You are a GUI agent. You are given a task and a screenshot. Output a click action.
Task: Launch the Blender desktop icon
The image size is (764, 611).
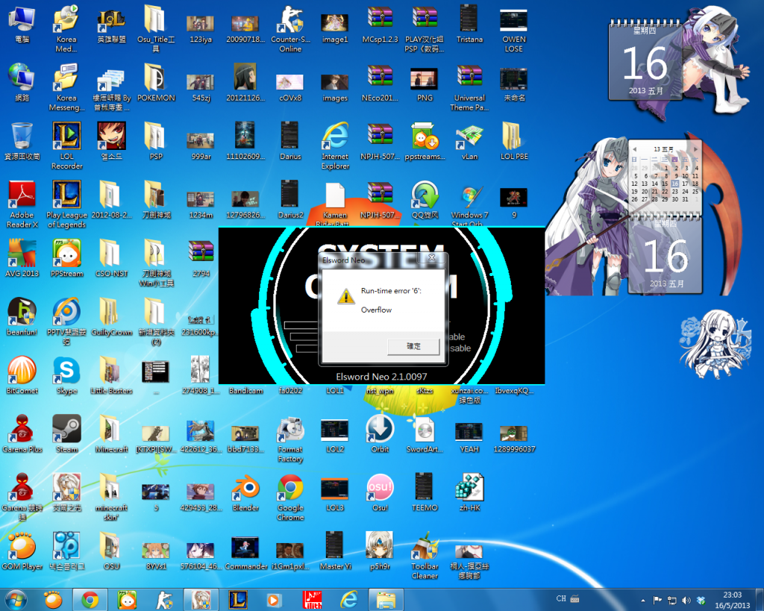(245, 489)
